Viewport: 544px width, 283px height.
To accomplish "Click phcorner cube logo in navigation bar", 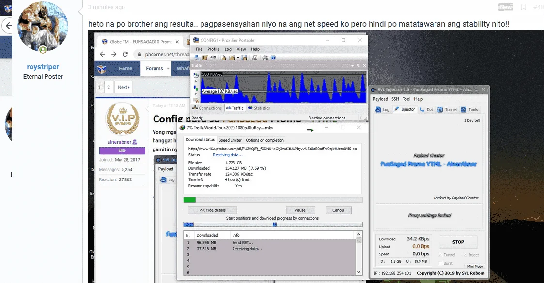I will click(102, 69).
